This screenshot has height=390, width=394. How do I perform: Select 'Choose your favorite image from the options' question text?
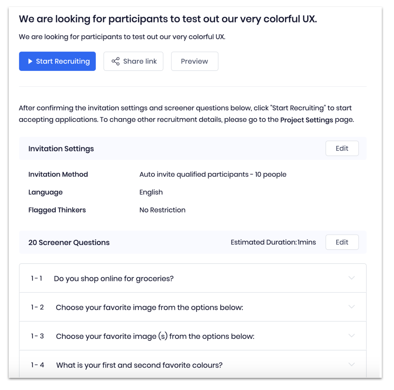pos(149,307)
